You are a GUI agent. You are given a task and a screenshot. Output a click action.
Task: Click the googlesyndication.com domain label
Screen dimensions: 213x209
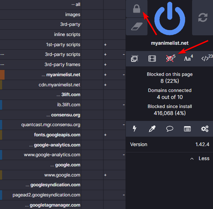[x=55, y=185]
